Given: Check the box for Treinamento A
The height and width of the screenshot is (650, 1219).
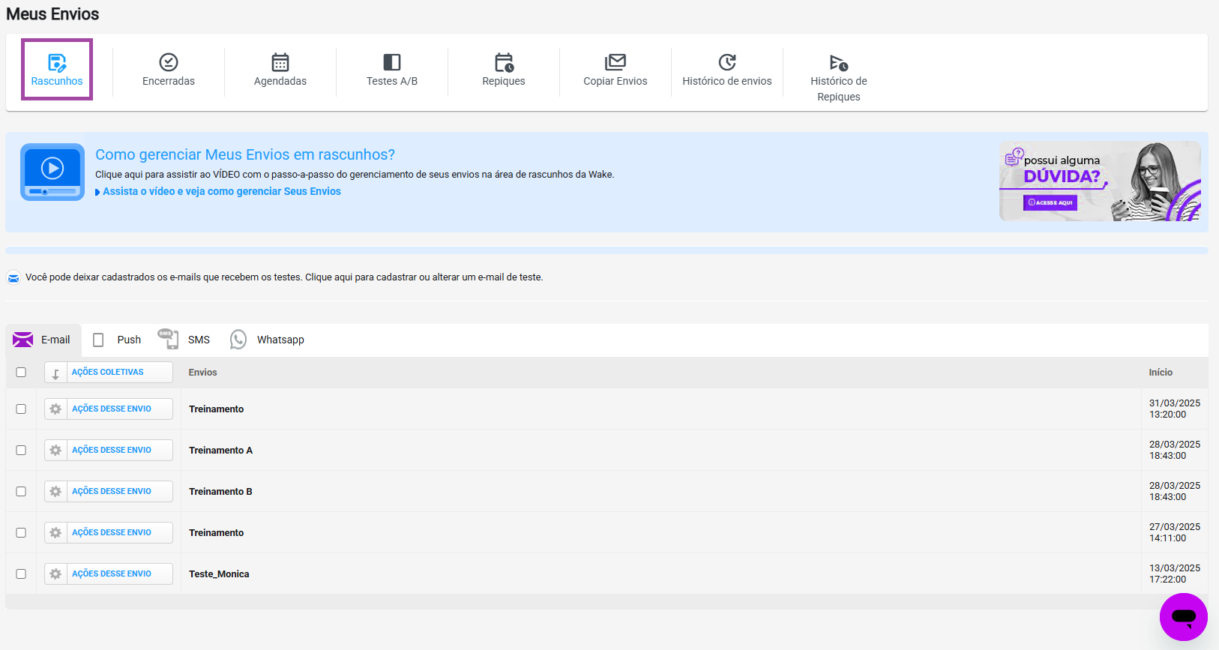Looking at the screenshot, I should 21,450.
